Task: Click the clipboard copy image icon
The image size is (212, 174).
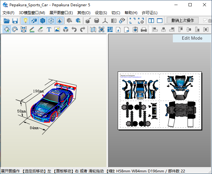Action: [135, 29]
